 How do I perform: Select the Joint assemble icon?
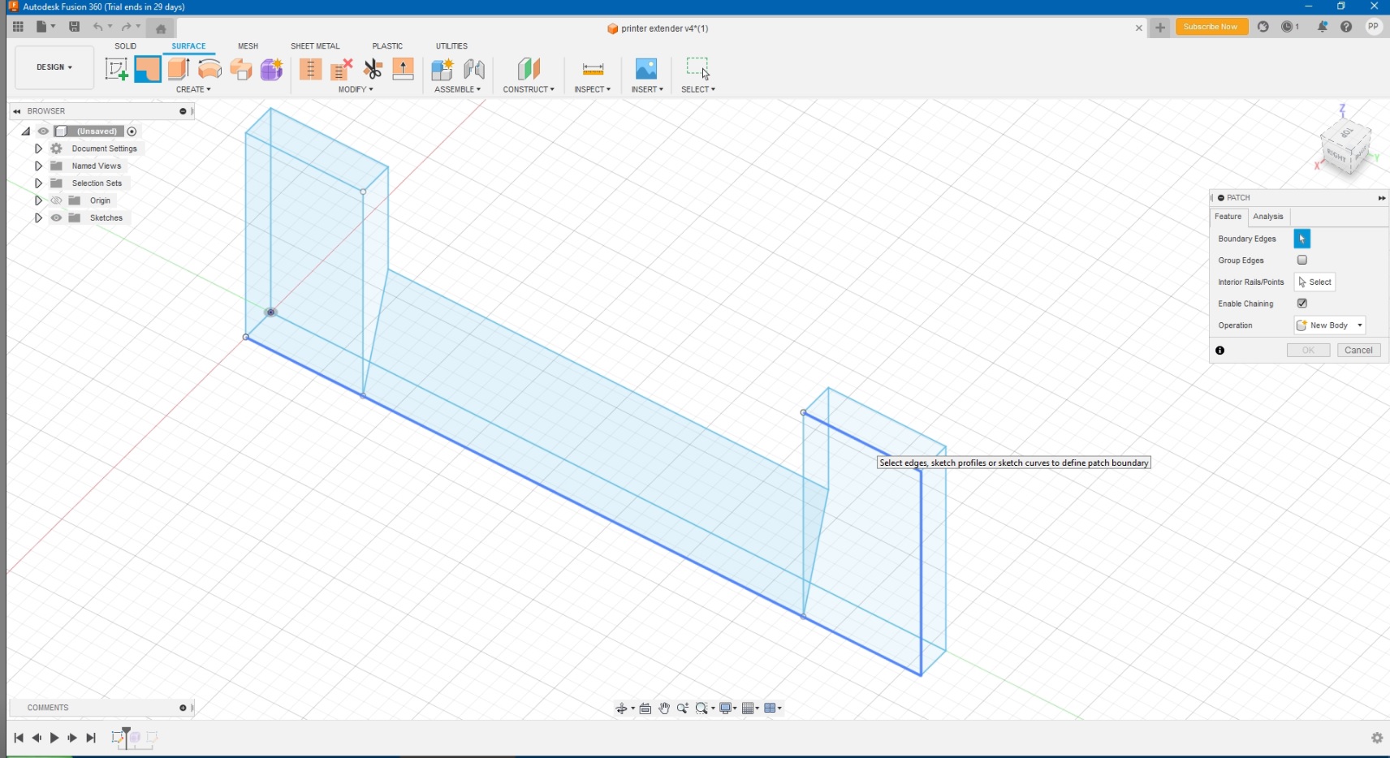click(x=474, y=69)
